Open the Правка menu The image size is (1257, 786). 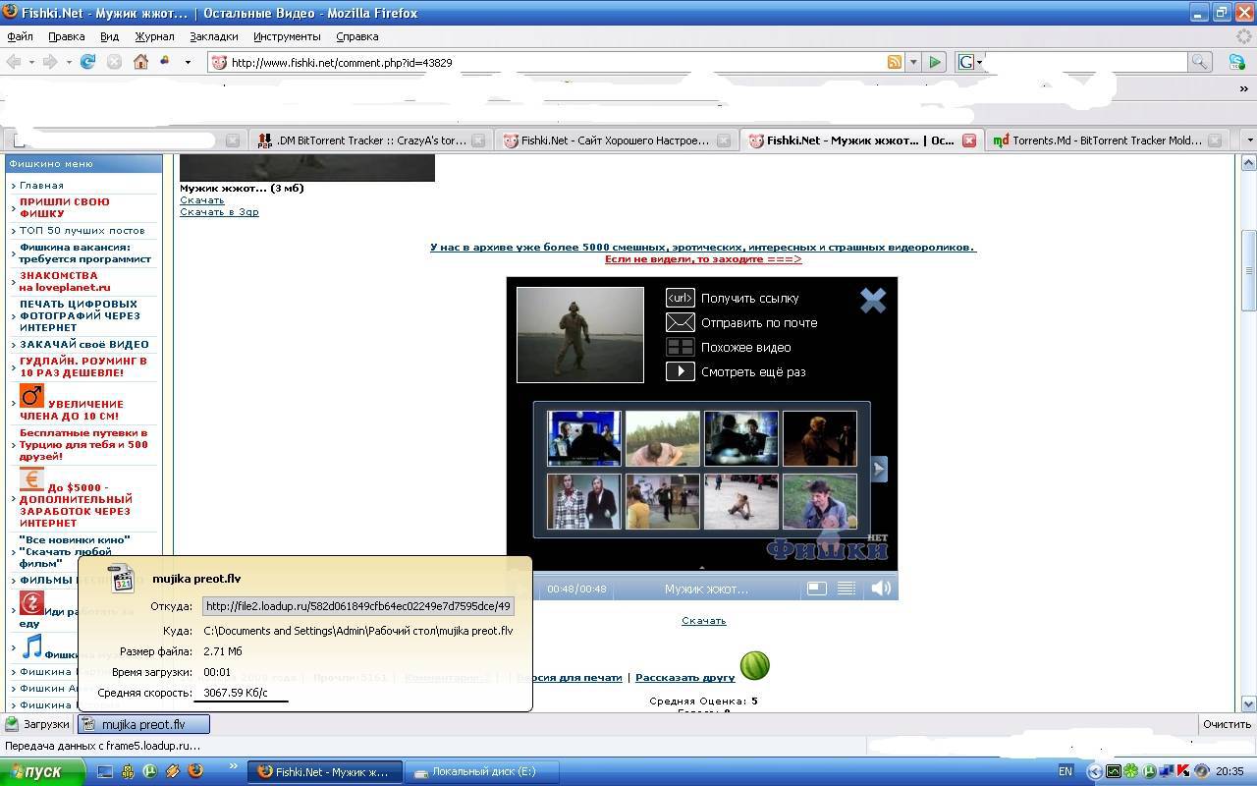[x=66, y=36]
